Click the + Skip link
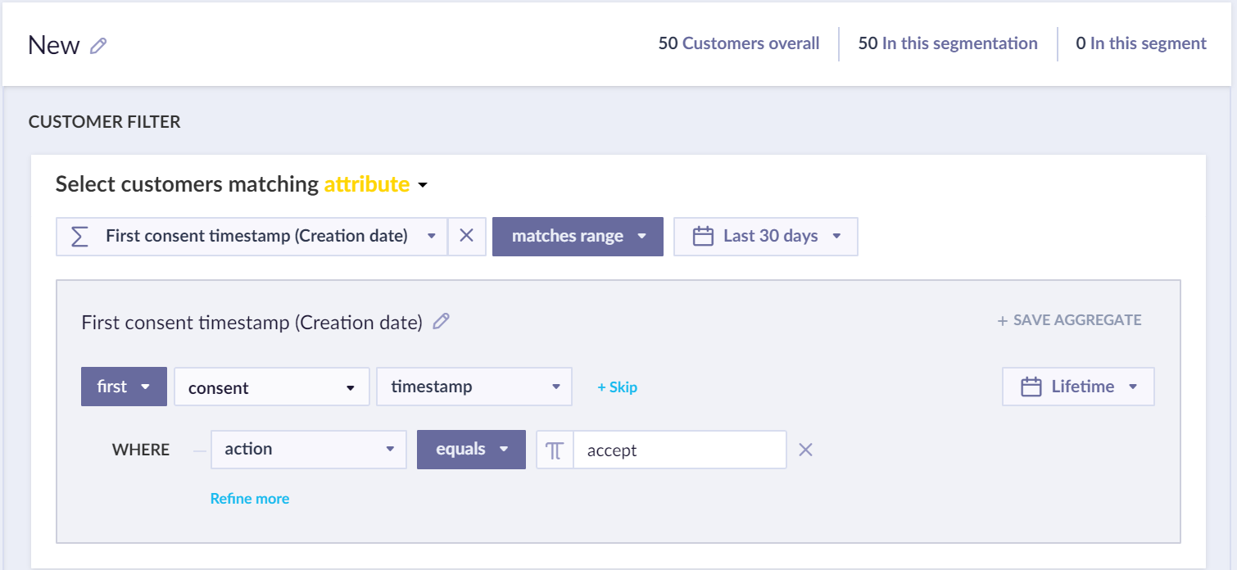This screenshot has width=1237, height=570. pyautogui.click(x=617, y=387)
